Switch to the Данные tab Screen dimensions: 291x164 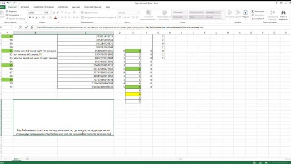coord(76,7)
